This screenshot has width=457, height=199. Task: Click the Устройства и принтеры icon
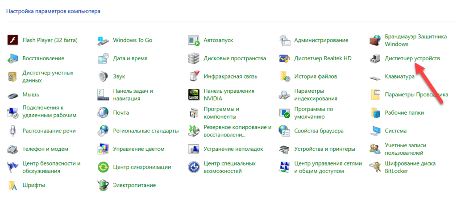pos(284,149)
